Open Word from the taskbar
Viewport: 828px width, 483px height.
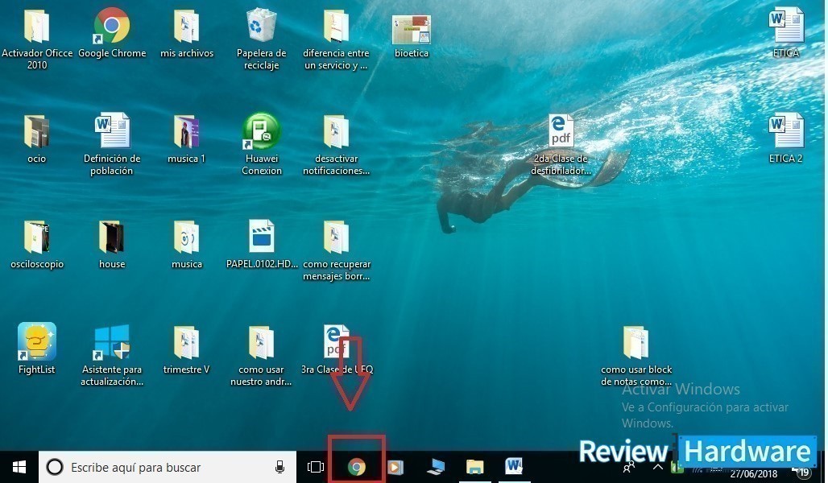(513, 466)
